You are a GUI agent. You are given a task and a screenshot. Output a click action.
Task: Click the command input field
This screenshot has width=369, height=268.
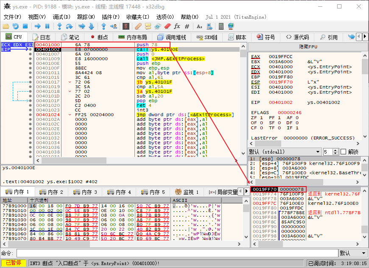point(177,253)
